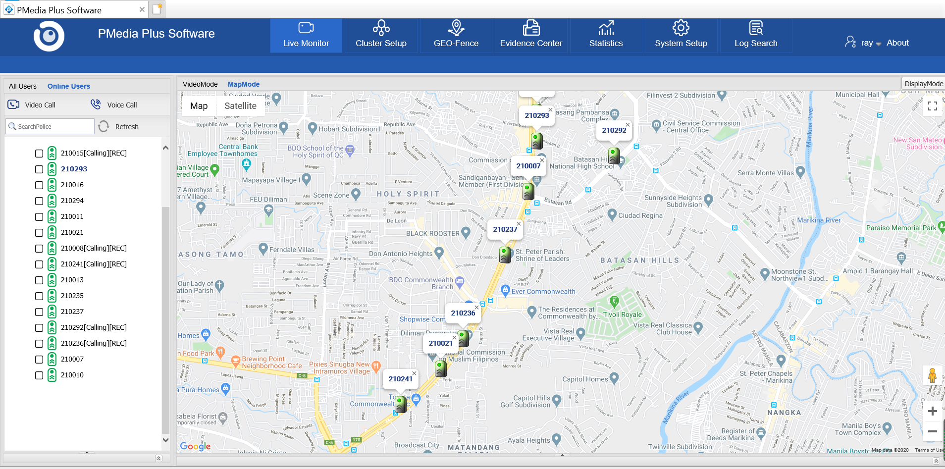This screenshot has width=945, height=469.
Task: Click the user list scroll down arrow
Action: pos(165,440)
